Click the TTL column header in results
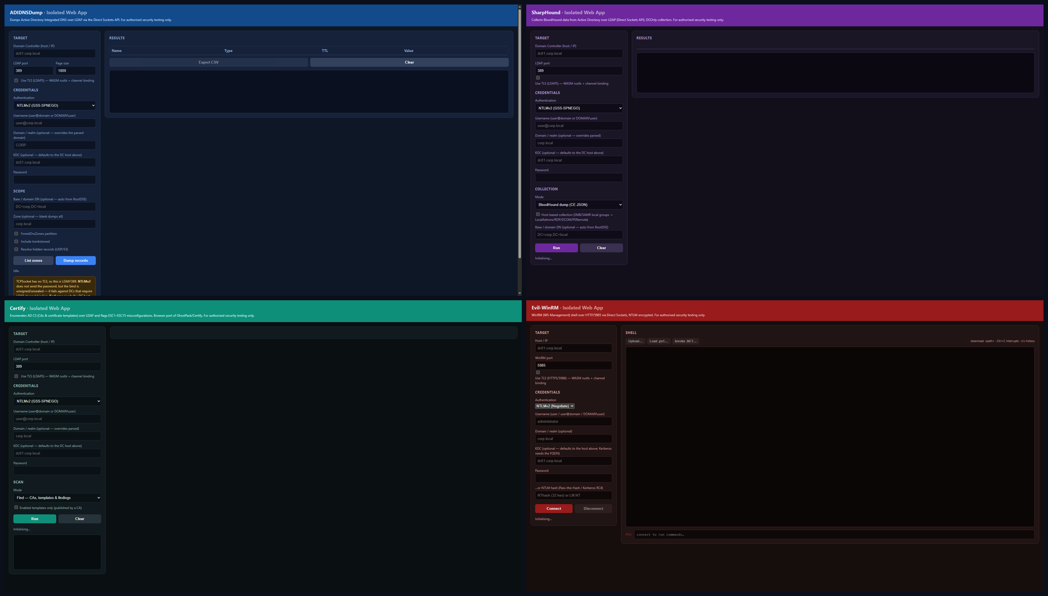This screenshot has height=596, width=1048. pyautogui.click(x=325, y=51)
